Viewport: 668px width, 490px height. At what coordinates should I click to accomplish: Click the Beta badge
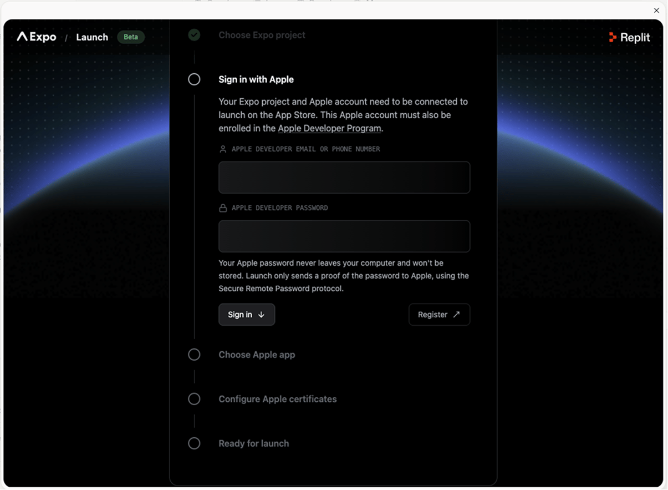coord(131,37)
